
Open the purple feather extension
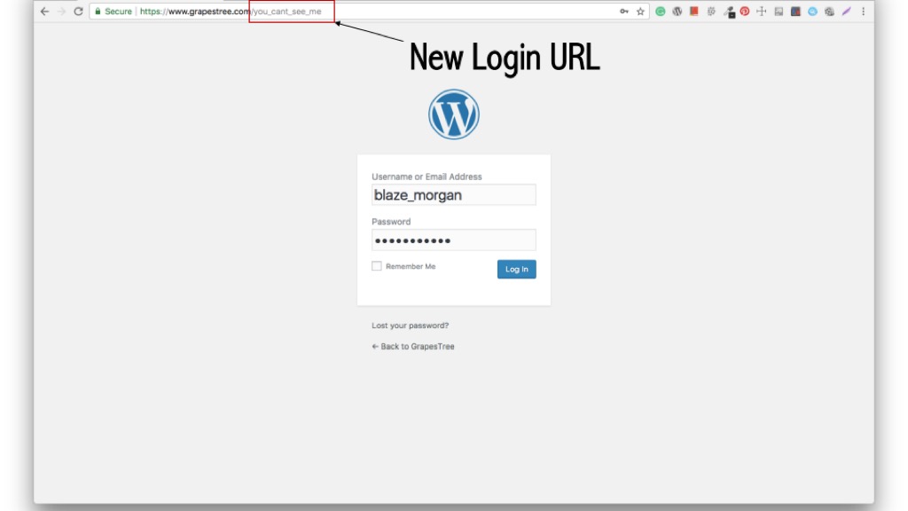tap(847, 11)
